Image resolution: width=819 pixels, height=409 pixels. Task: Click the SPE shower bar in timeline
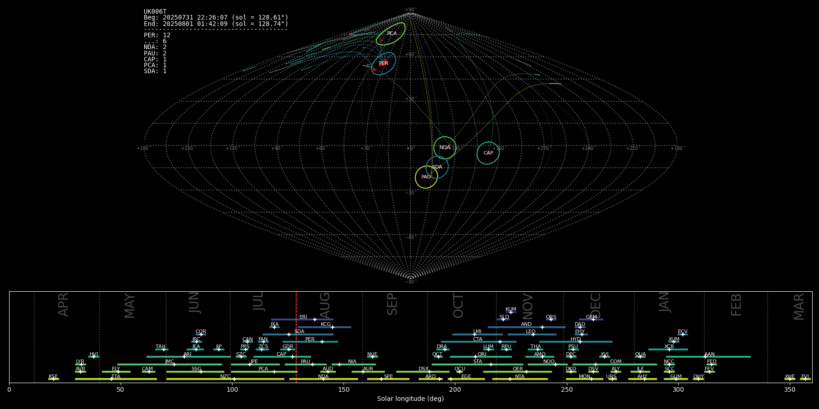(388, 379)
